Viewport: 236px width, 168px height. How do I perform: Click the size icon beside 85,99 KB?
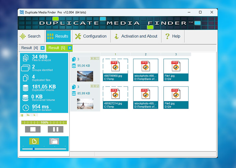(74, 93)
